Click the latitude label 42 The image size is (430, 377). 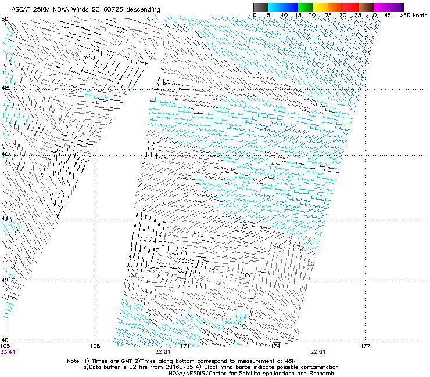click(x=5, y=280)
